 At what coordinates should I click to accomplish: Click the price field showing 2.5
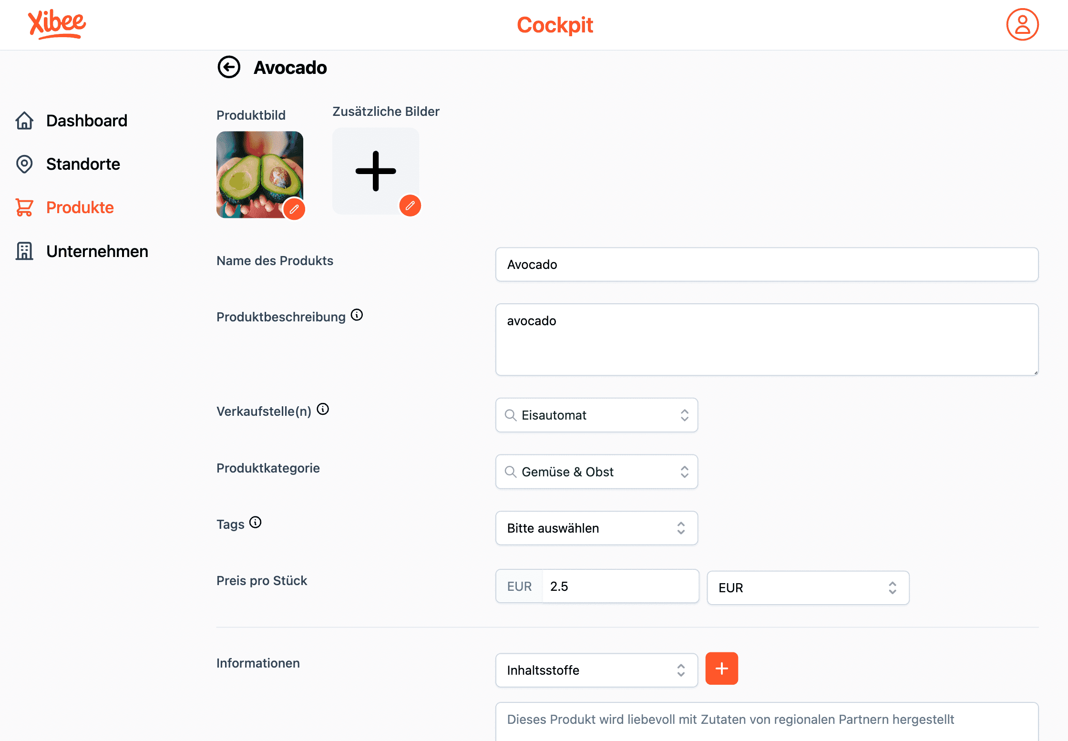tap(620, 587)
